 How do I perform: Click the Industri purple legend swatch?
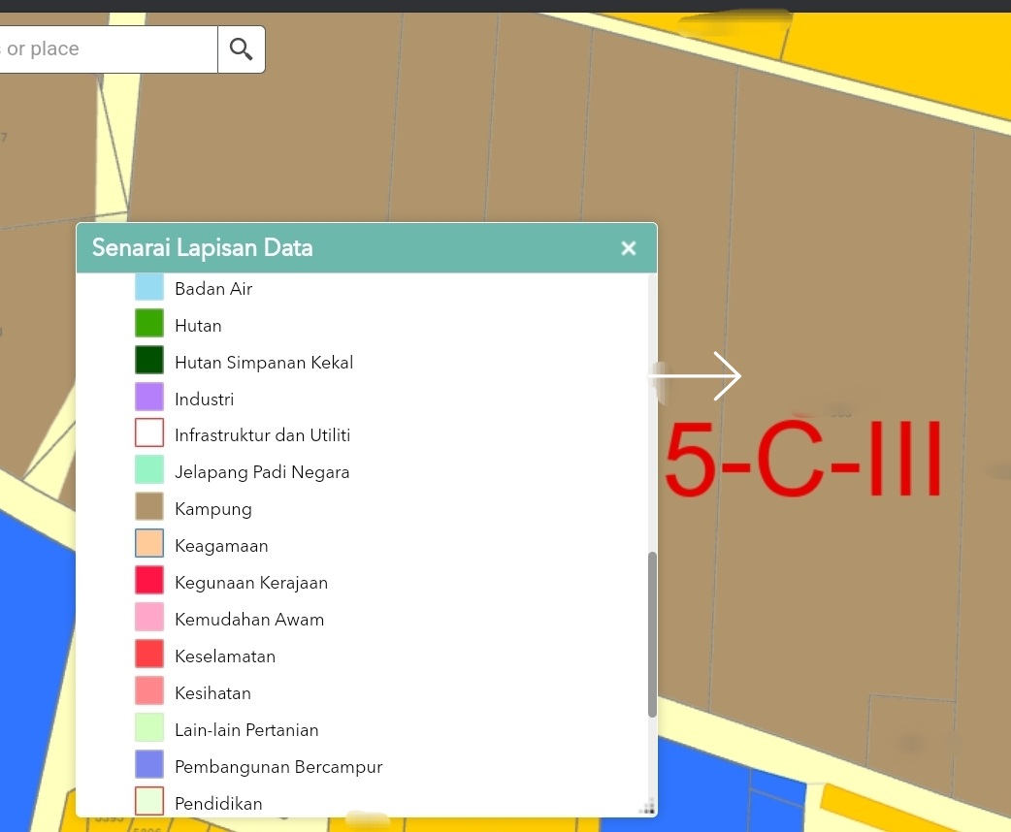tap(149, 399)
